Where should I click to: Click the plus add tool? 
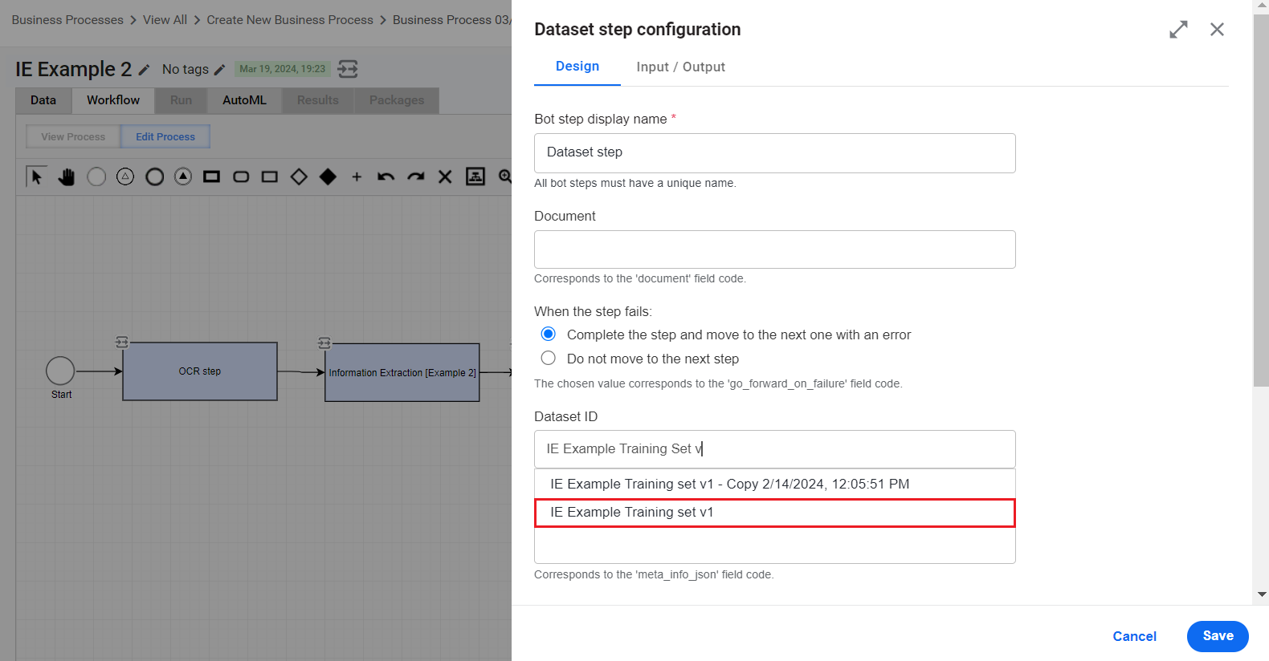point(357,176)
